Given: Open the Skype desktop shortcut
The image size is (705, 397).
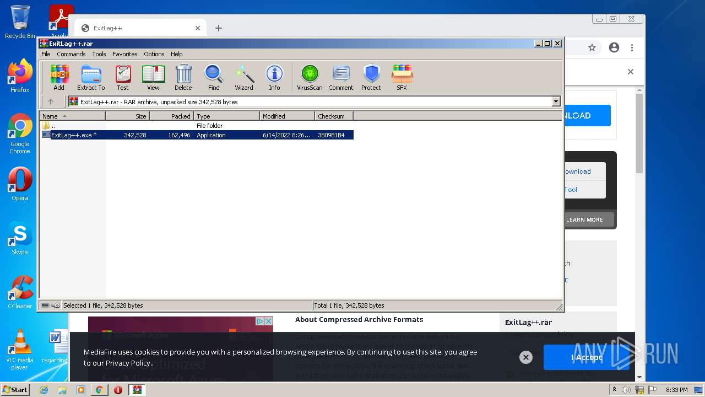Looking at the screenshot, I should [20, 238].
